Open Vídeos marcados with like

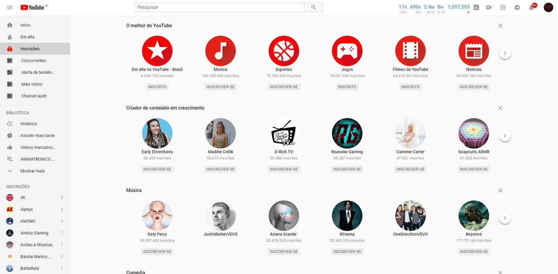click(x=35, y=147)
